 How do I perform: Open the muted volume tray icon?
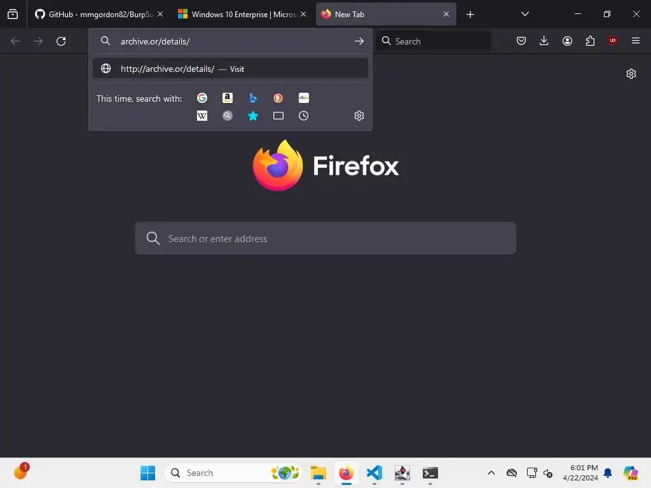pyautogui.click(x=548, y=473)
